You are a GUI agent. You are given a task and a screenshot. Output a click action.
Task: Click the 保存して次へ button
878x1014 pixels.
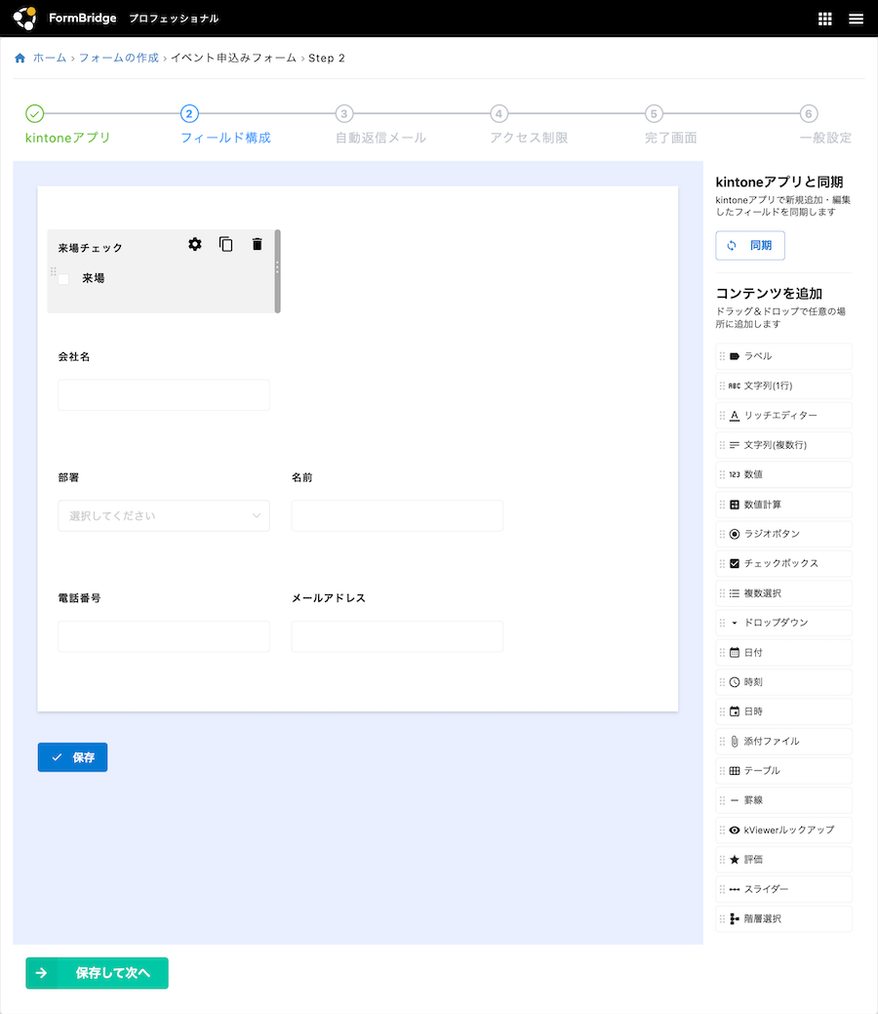tap(98, 973)
